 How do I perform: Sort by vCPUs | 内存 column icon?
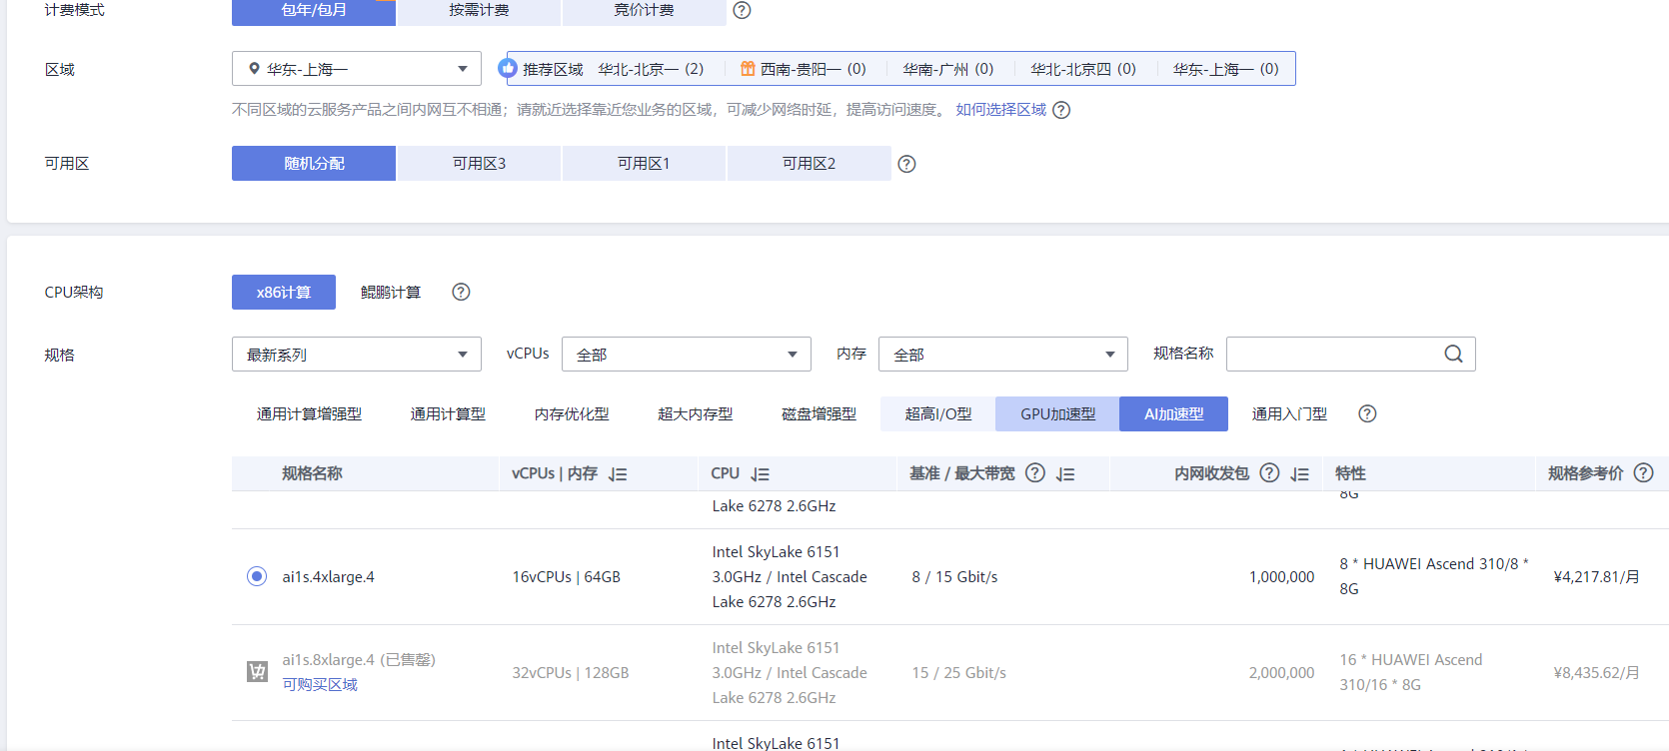click(618, 474)
